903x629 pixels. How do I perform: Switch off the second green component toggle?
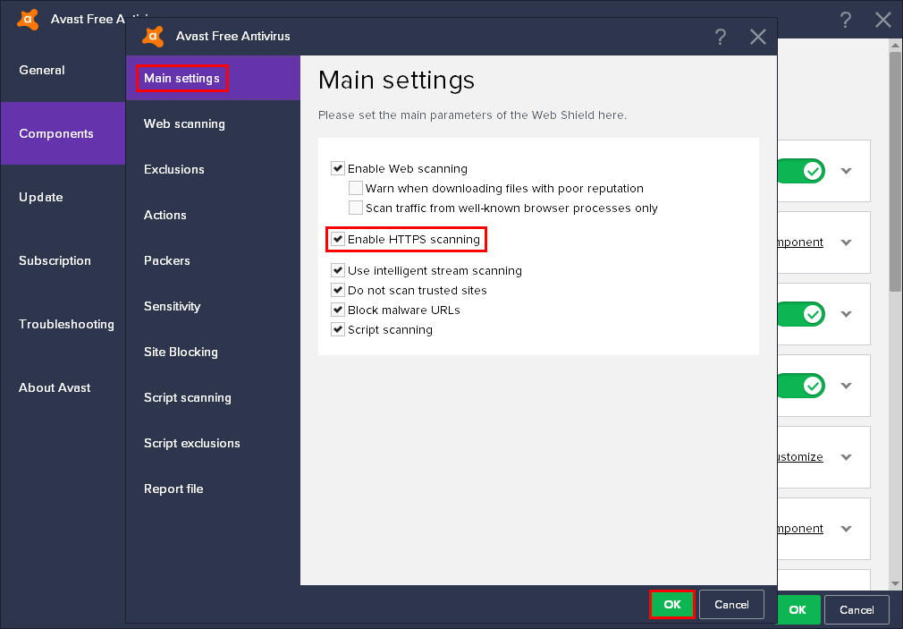click(x=801, y=314)
